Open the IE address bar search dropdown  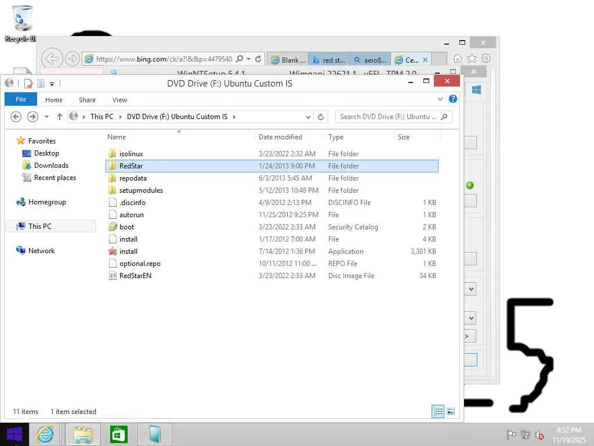[x=248, y=59]
